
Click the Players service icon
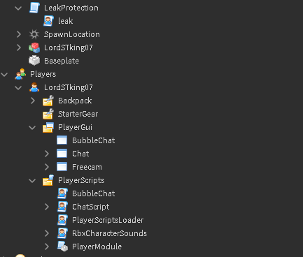coord(20,74)
